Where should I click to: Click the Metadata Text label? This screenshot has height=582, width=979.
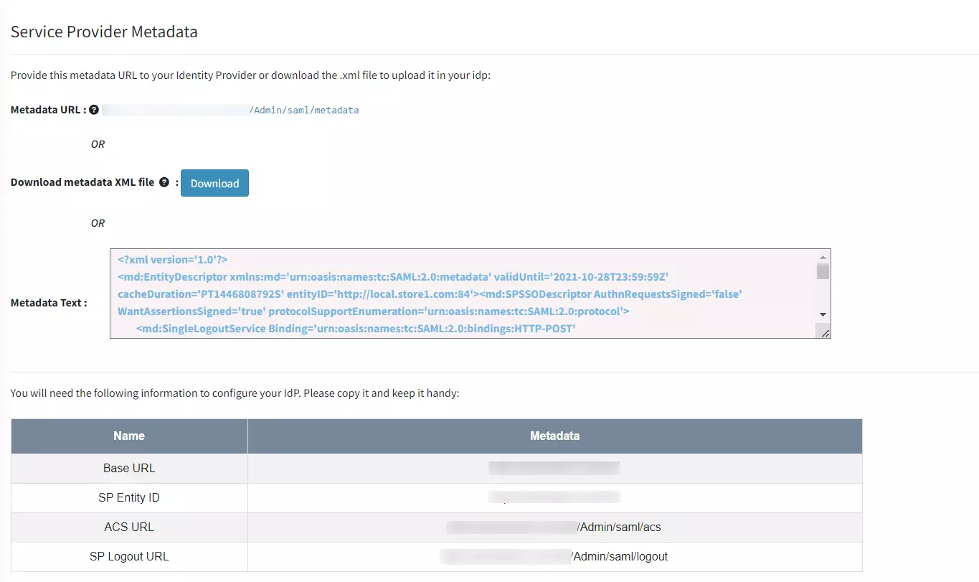pos(49,303)
